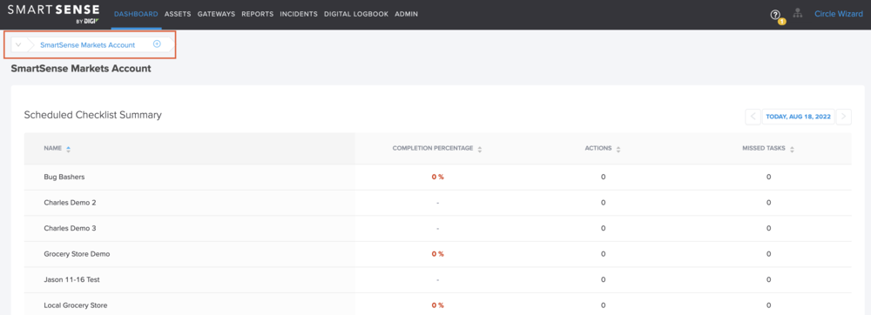Select the Charles Demo 2 row name

70,203
